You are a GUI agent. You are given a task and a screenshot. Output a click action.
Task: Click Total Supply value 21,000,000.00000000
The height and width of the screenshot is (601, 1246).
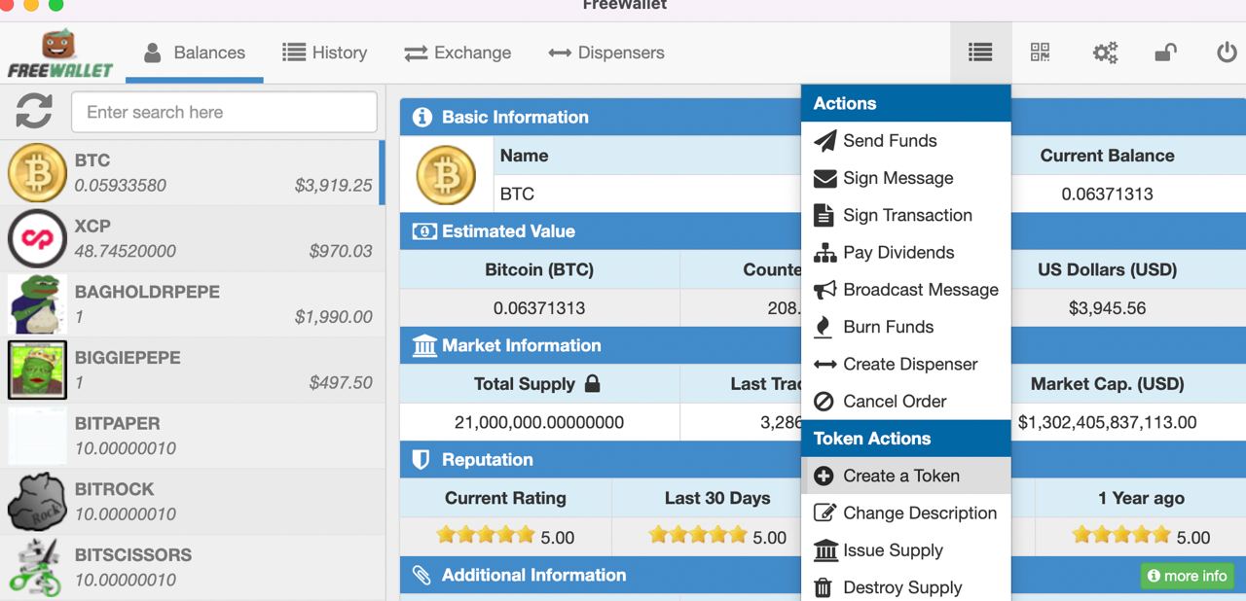point(539,422)
